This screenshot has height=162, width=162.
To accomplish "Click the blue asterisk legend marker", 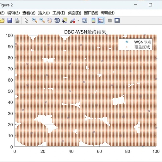I will click(x=127, y=42).
